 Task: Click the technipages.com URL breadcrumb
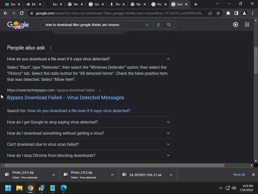coord(52,90)
